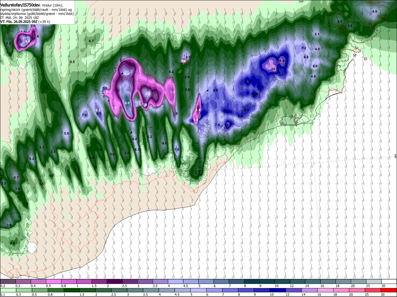The width and height of the screenshot is (397, 297).
Task: Click the 3.1 value label on the map
Action: [x=42, y=147]
